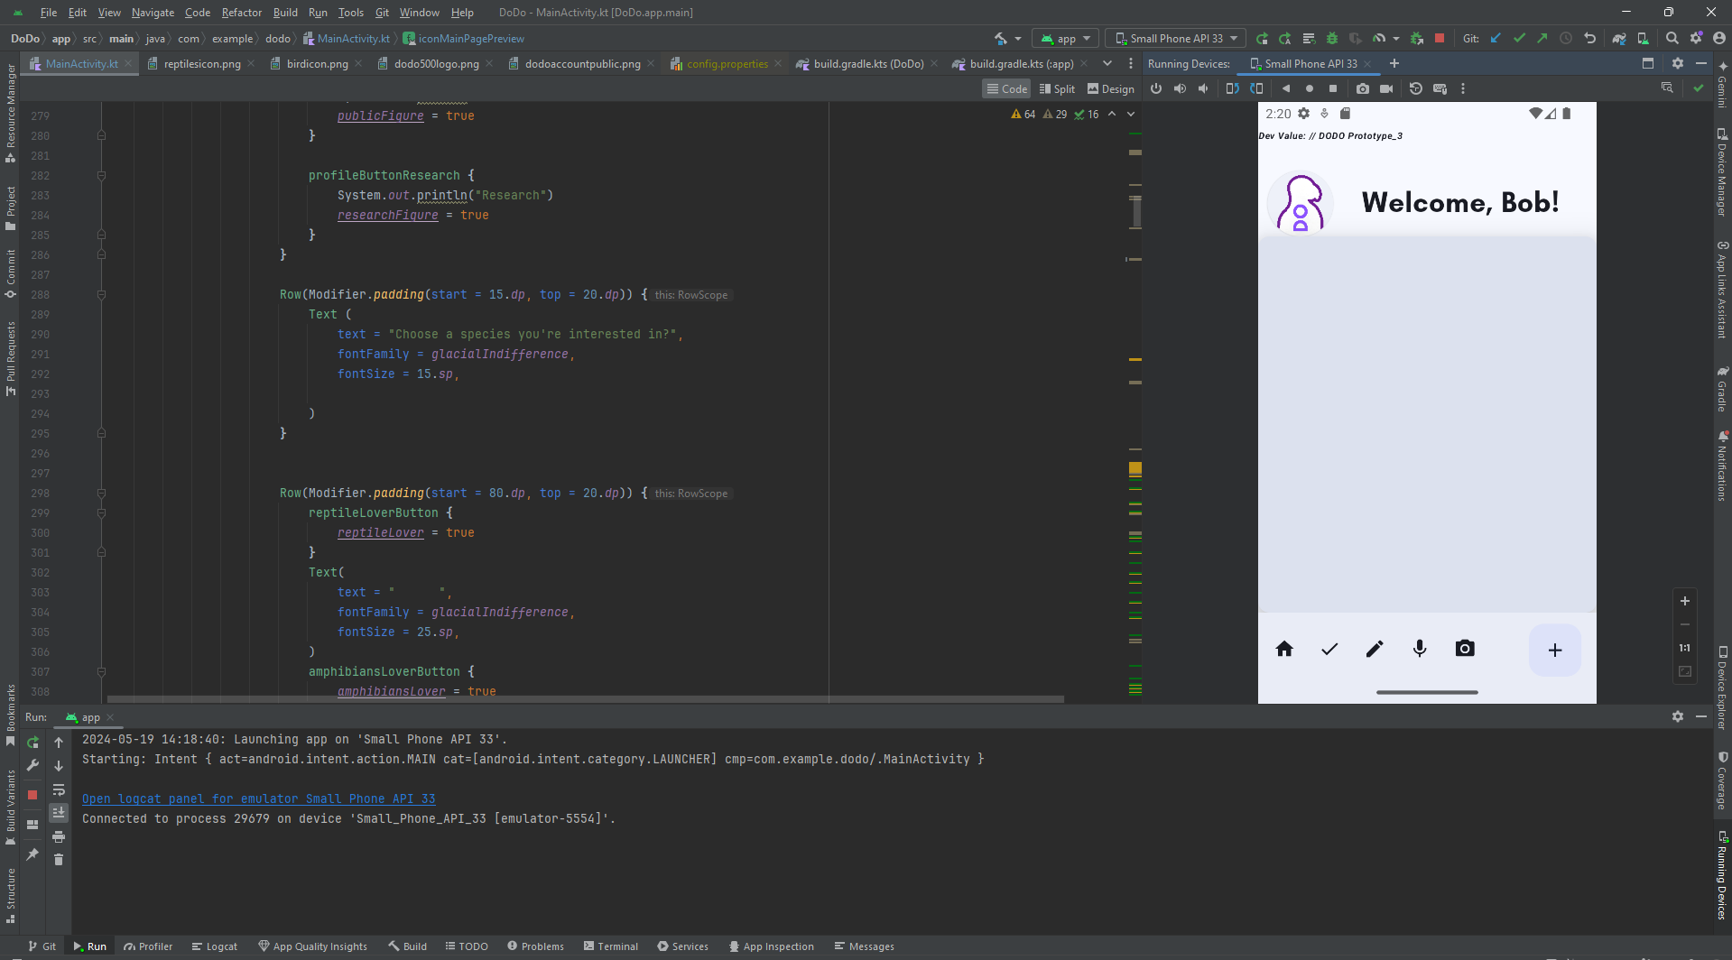Collapse the code fold at line 282

[101, 176]
